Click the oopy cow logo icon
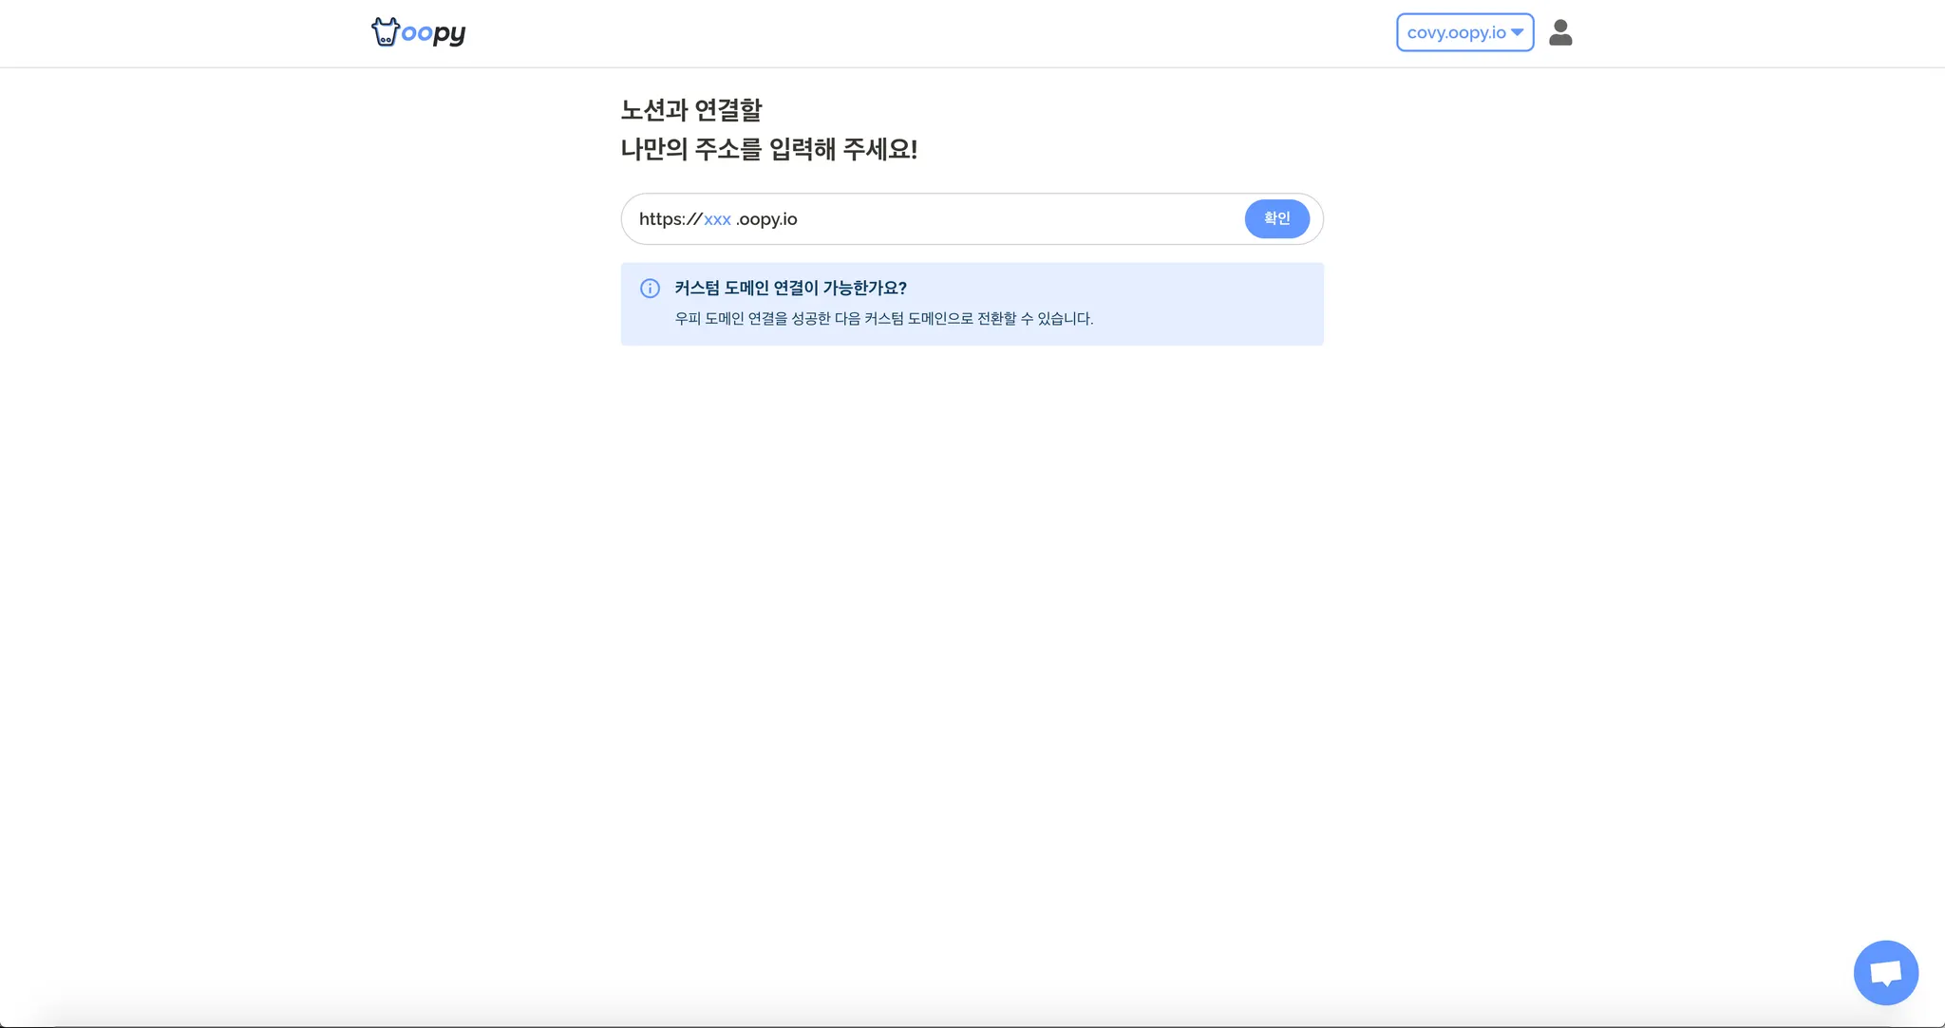1945x1028 pixels. coord(385,32)
